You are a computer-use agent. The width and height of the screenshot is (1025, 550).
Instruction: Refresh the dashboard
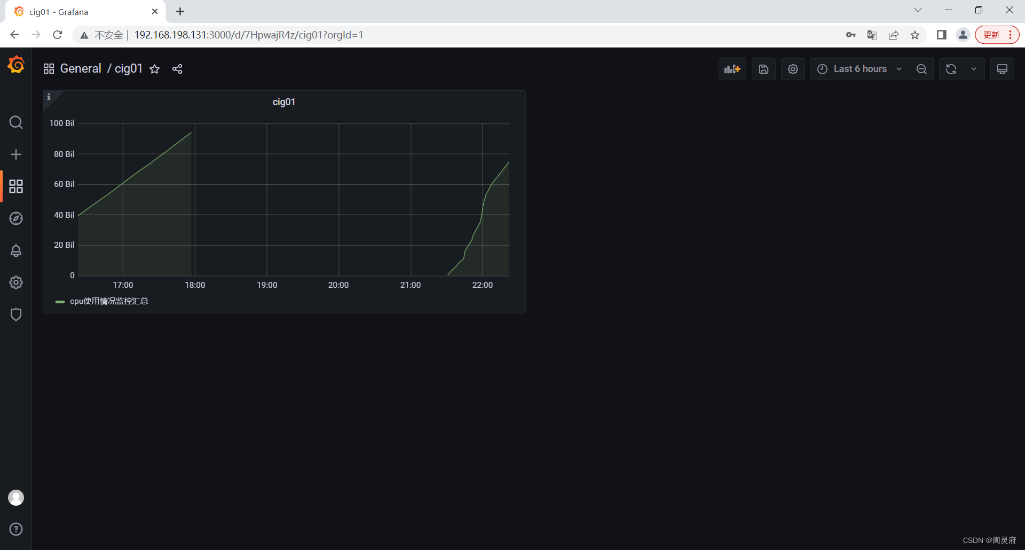click(951, 69)
